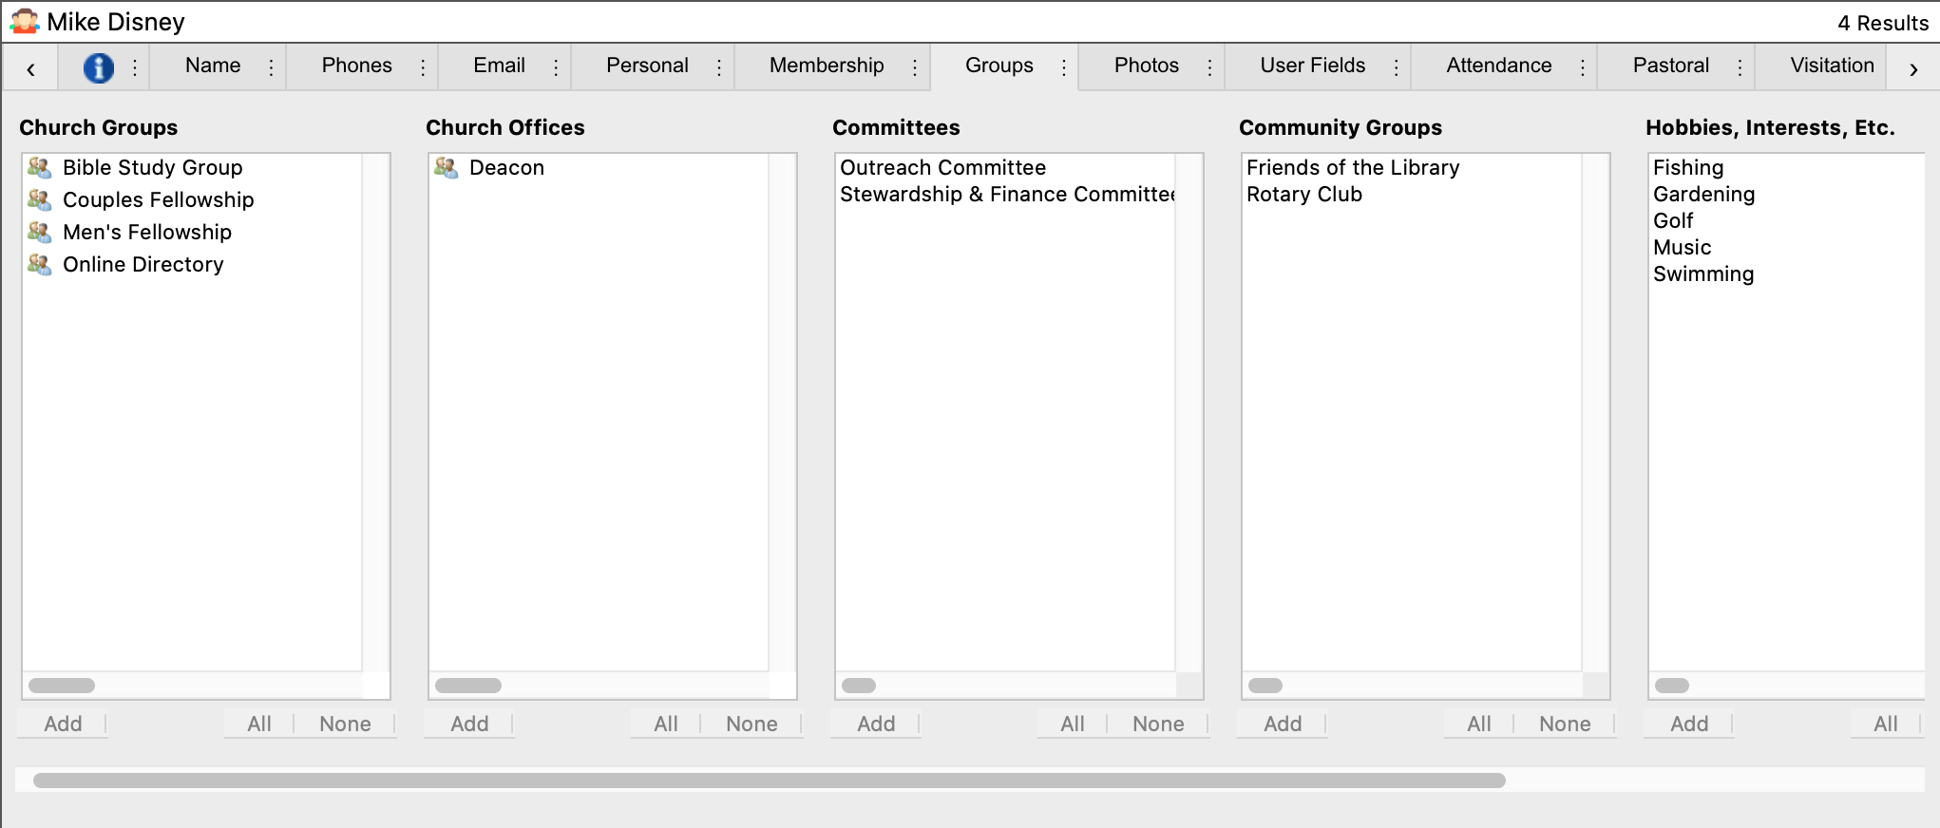Open the options dots beside Name tab
Viewport: 1940px width, 828px height.
[x=271, y=67]
